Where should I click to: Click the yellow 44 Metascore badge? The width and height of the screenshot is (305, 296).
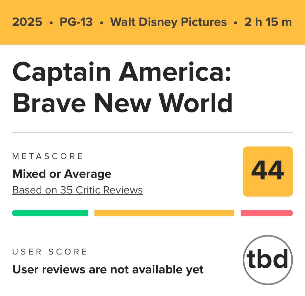[x=268, y=171]
